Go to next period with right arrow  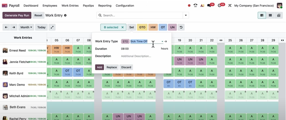pyautogui.click(x=14, y=27)
